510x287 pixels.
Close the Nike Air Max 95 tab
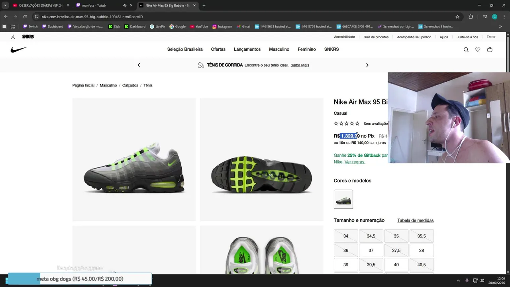click(195, 6)
